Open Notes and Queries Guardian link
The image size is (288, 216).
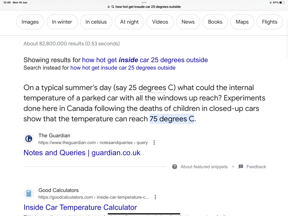[x=82, y=153]
